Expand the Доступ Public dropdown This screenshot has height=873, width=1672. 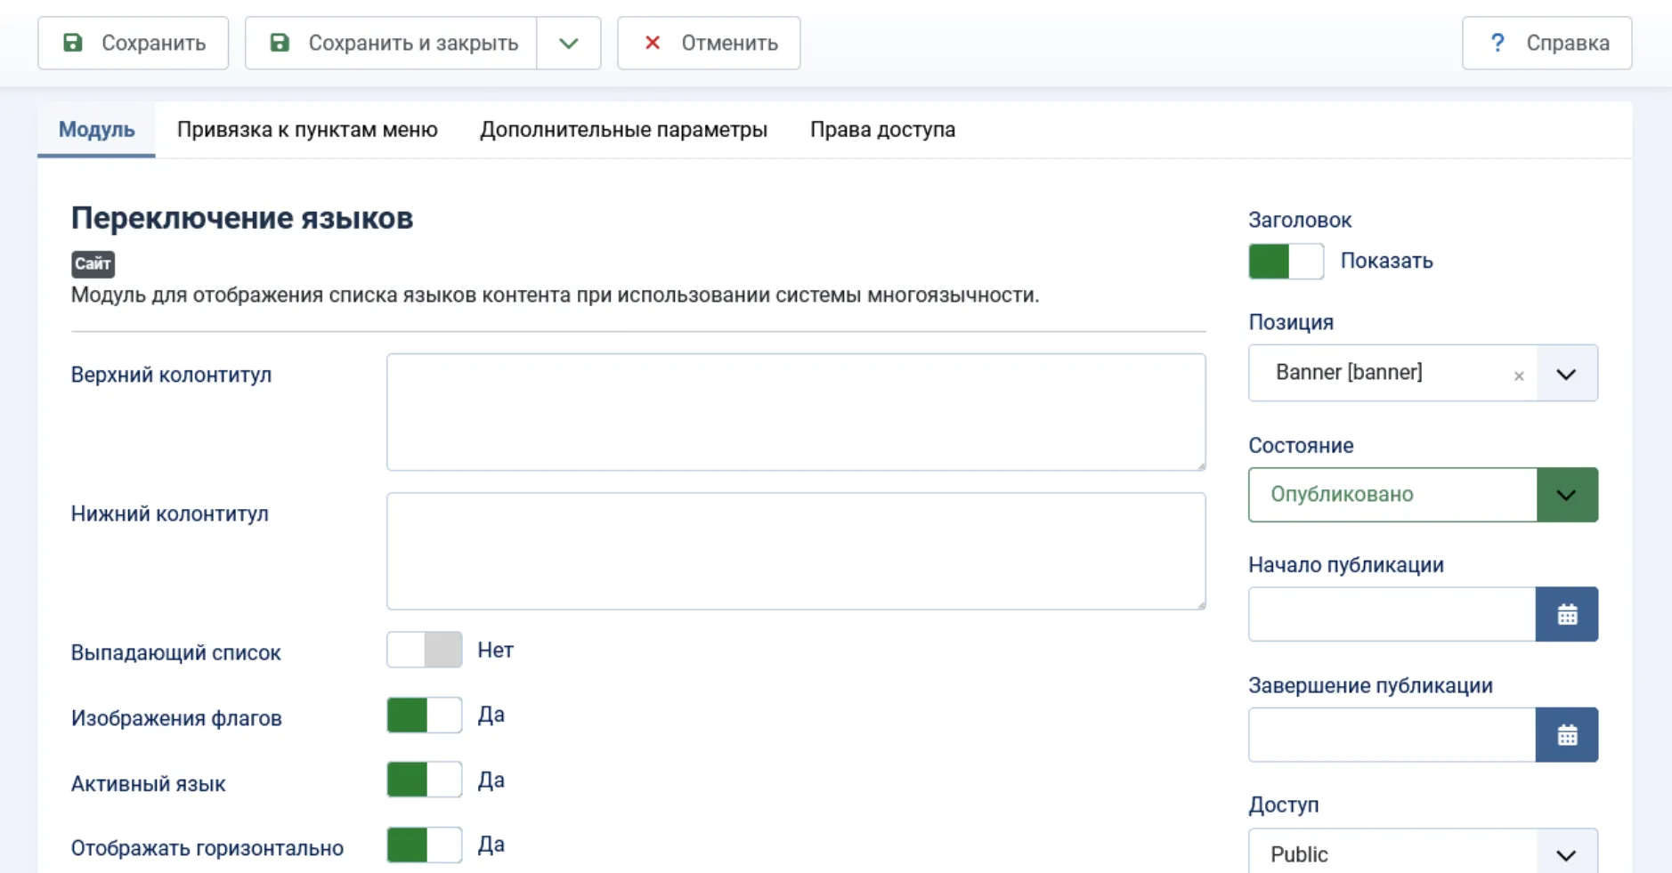click(x=1566, y=854)
